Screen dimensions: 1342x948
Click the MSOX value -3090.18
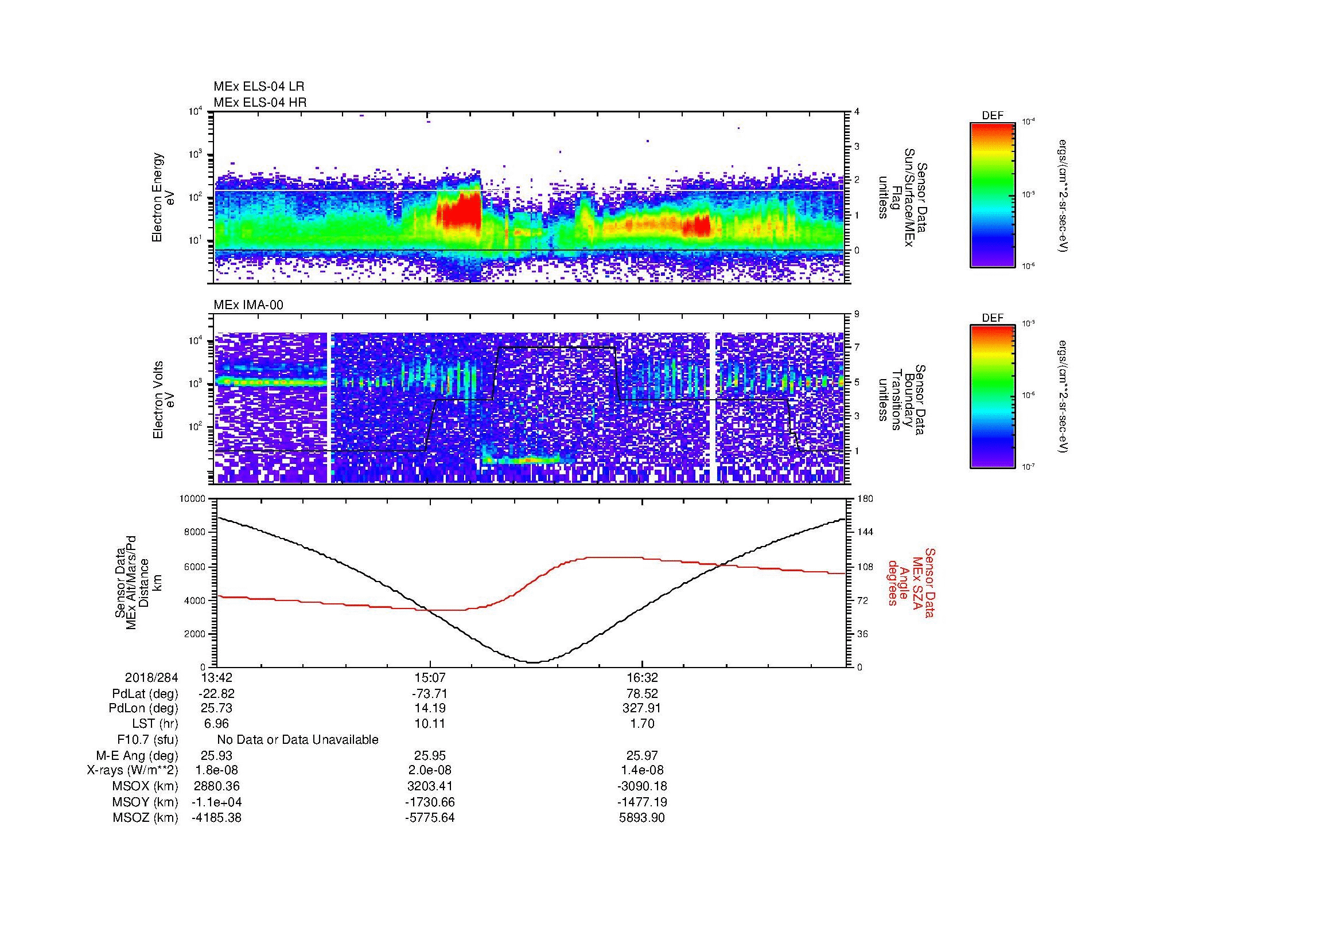643,787
